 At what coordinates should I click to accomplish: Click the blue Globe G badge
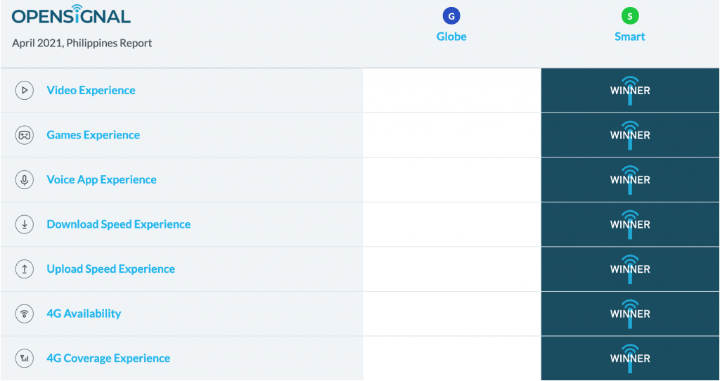[x=451, y=16]
